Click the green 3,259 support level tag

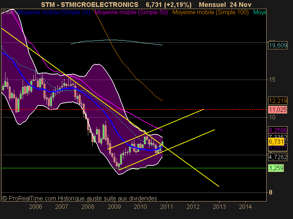[276, 168]
